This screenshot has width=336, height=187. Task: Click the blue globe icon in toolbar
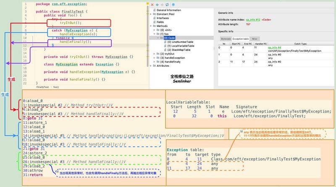coord(173,5)
